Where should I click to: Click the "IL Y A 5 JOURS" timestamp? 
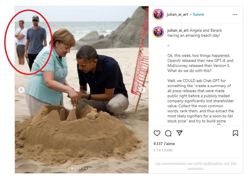coord(163,150)
